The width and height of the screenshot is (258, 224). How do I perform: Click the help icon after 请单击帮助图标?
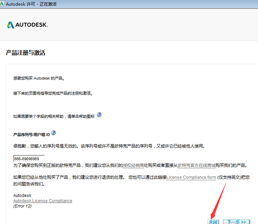[99, 115]
